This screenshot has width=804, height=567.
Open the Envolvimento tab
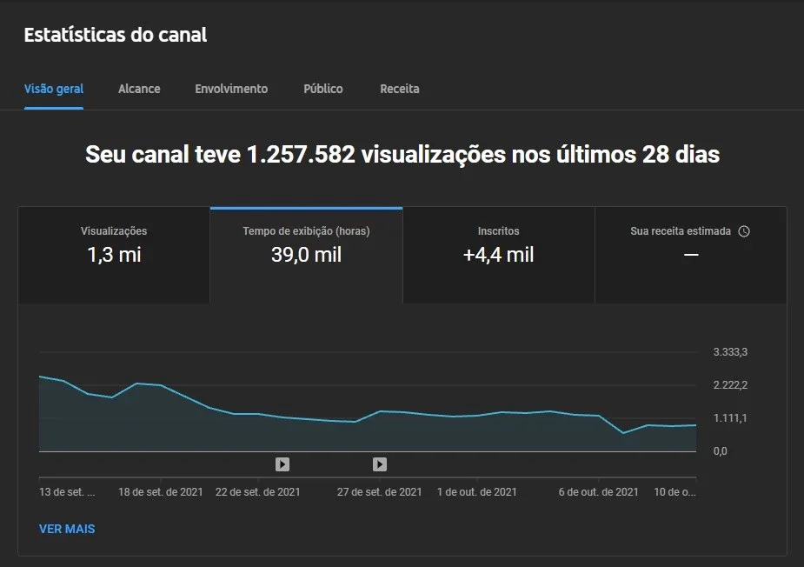click(231, 89)
